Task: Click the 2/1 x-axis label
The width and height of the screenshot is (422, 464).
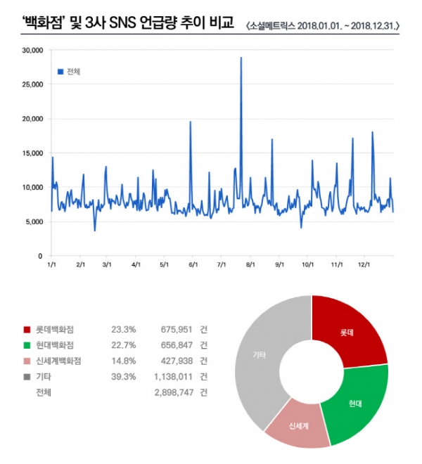Action: point(81,264)
